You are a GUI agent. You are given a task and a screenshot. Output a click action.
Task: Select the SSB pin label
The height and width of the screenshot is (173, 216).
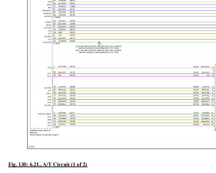49,120
